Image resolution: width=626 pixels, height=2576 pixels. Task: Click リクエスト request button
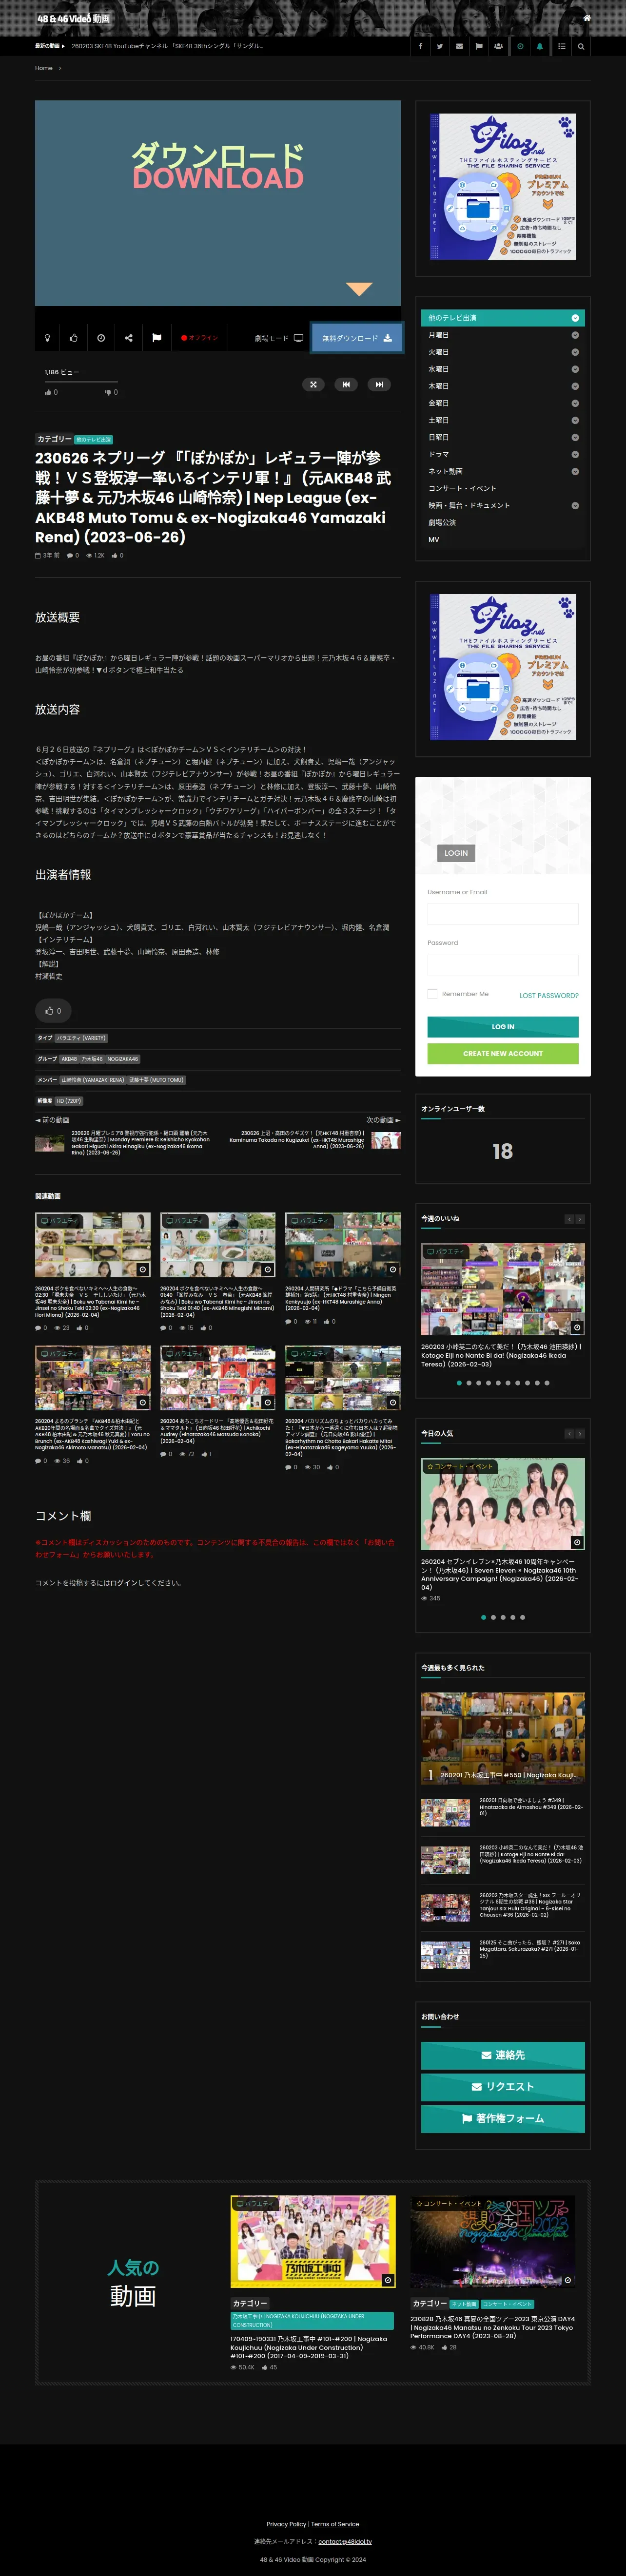(x=503, y=2087)
